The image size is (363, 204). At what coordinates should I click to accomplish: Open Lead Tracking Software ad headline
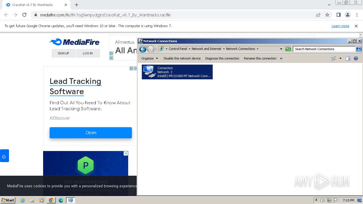[x=75, y=86]
